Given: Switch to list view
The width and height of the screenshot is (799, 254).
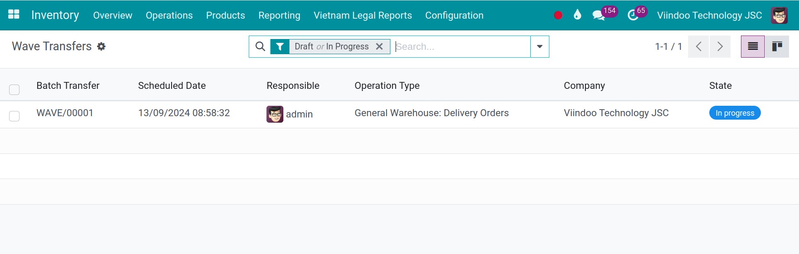Looking at the screenshot, I should (x=753, y=46).
